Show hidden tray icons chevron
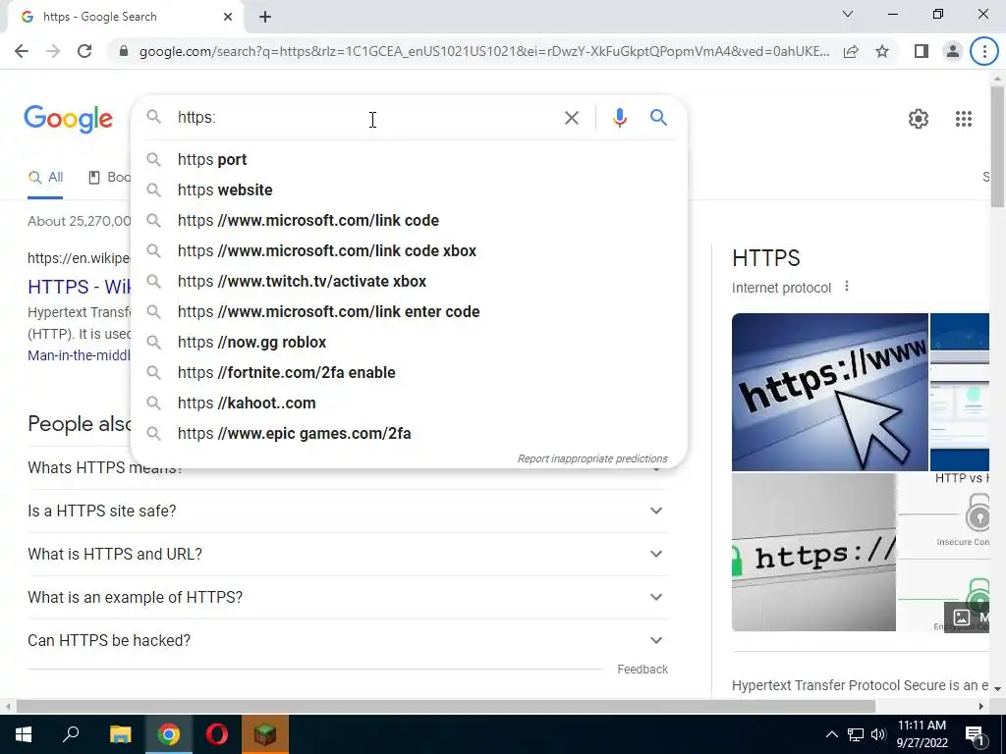Screen dimensions: 1006x754 point(831,734)
